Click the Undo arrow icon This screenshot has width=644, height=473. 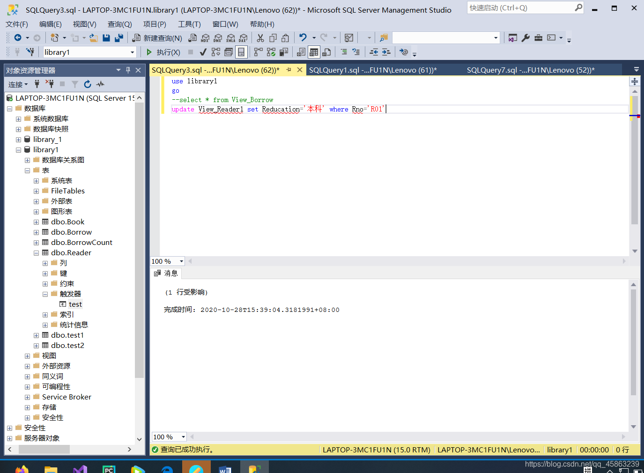point(303,37)
